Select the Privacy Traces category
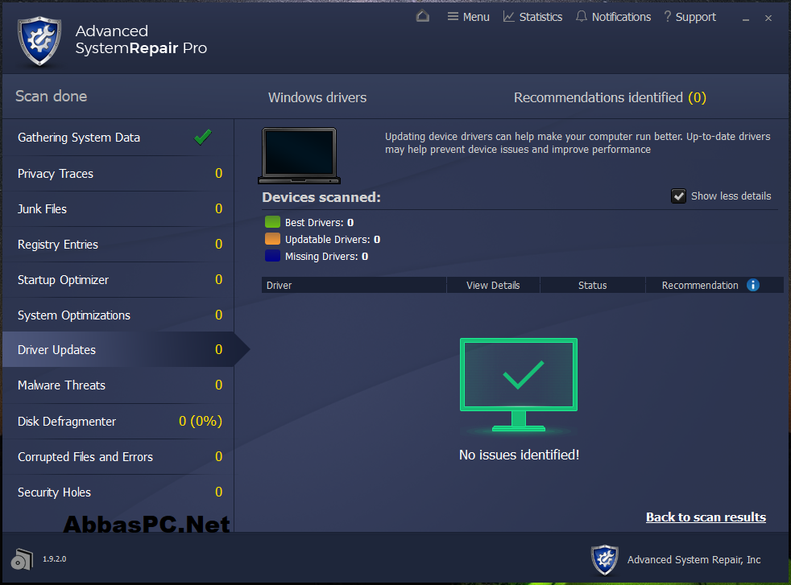Screen dimensions: 791x585 click(118, 173)
